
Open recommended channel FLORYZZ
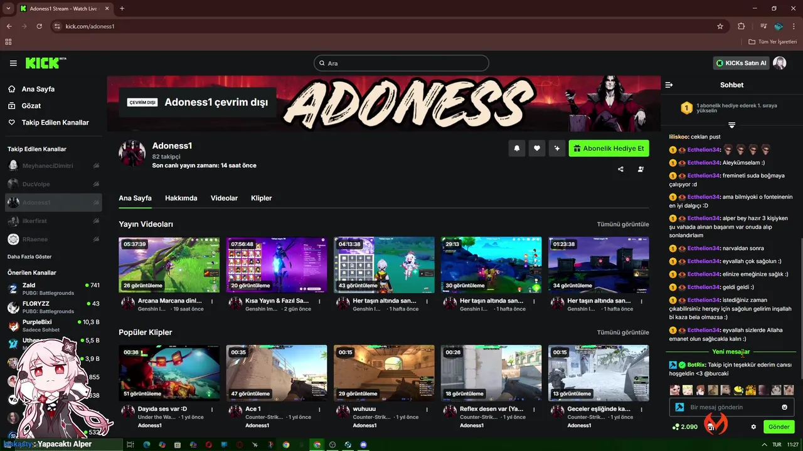(x=53, y=307)
